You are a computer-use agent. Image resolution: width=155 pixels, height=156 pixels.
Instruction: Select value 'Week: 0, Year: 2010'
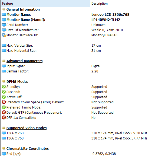(x=107, y=30)
